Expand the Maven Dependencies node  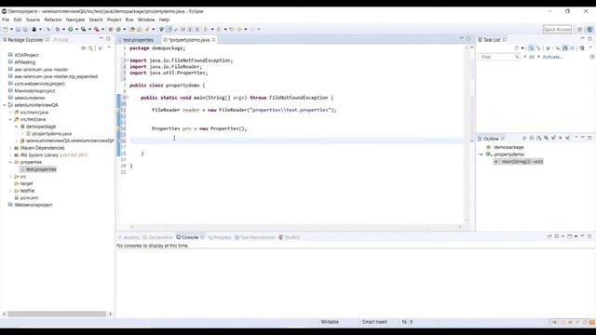pos(10,148)
